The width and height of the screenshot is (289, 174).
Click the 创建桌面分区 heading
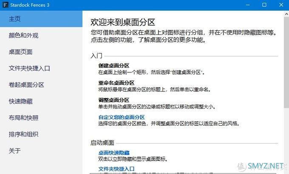click(x=114, y=66)
